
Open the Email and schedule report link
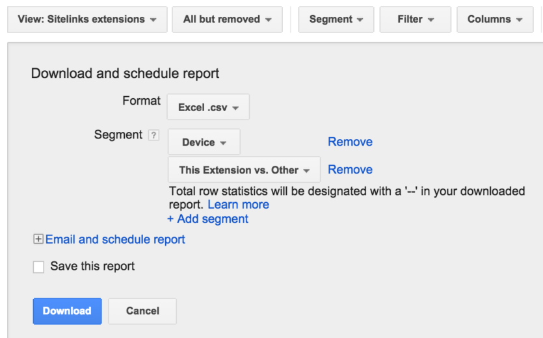click(x=115, y=239)
